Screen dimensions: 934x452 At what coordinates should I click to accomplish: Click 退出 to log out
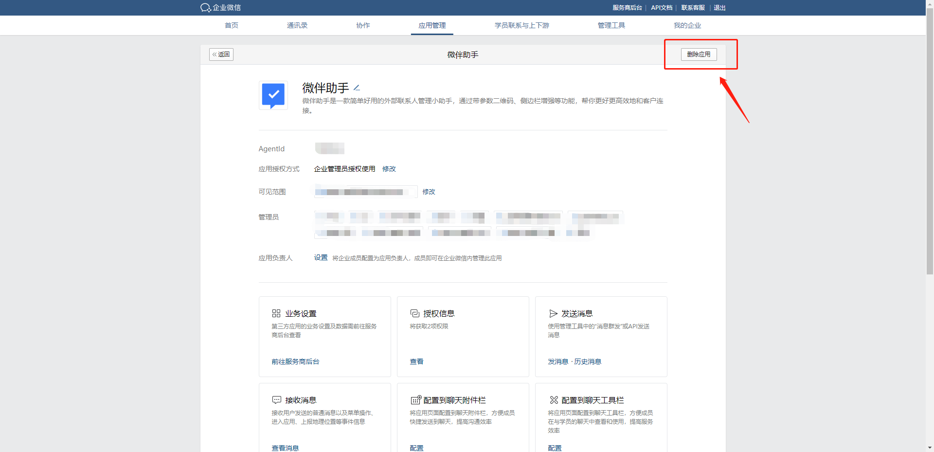719,8
